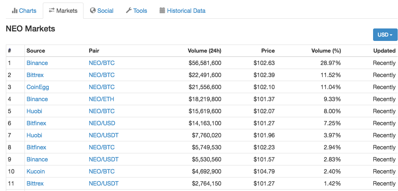
Task: Click the globe icon on Social tab
Action: click(x=93, y=11)
